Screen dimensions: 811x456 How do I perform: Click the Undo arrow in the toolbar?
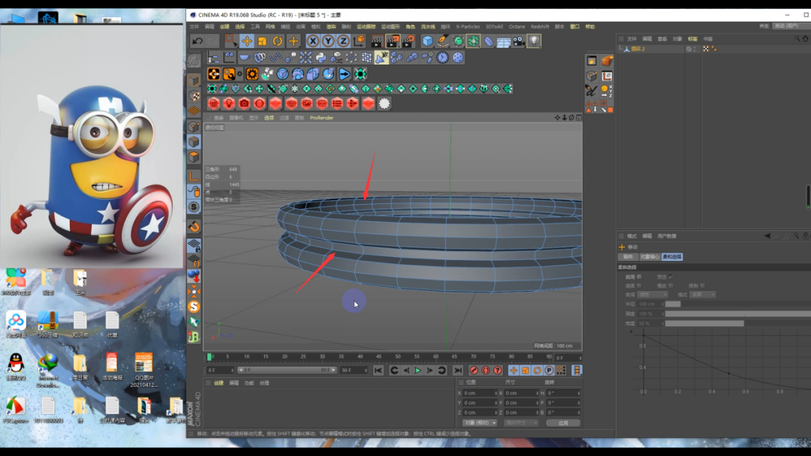point(197,40)
